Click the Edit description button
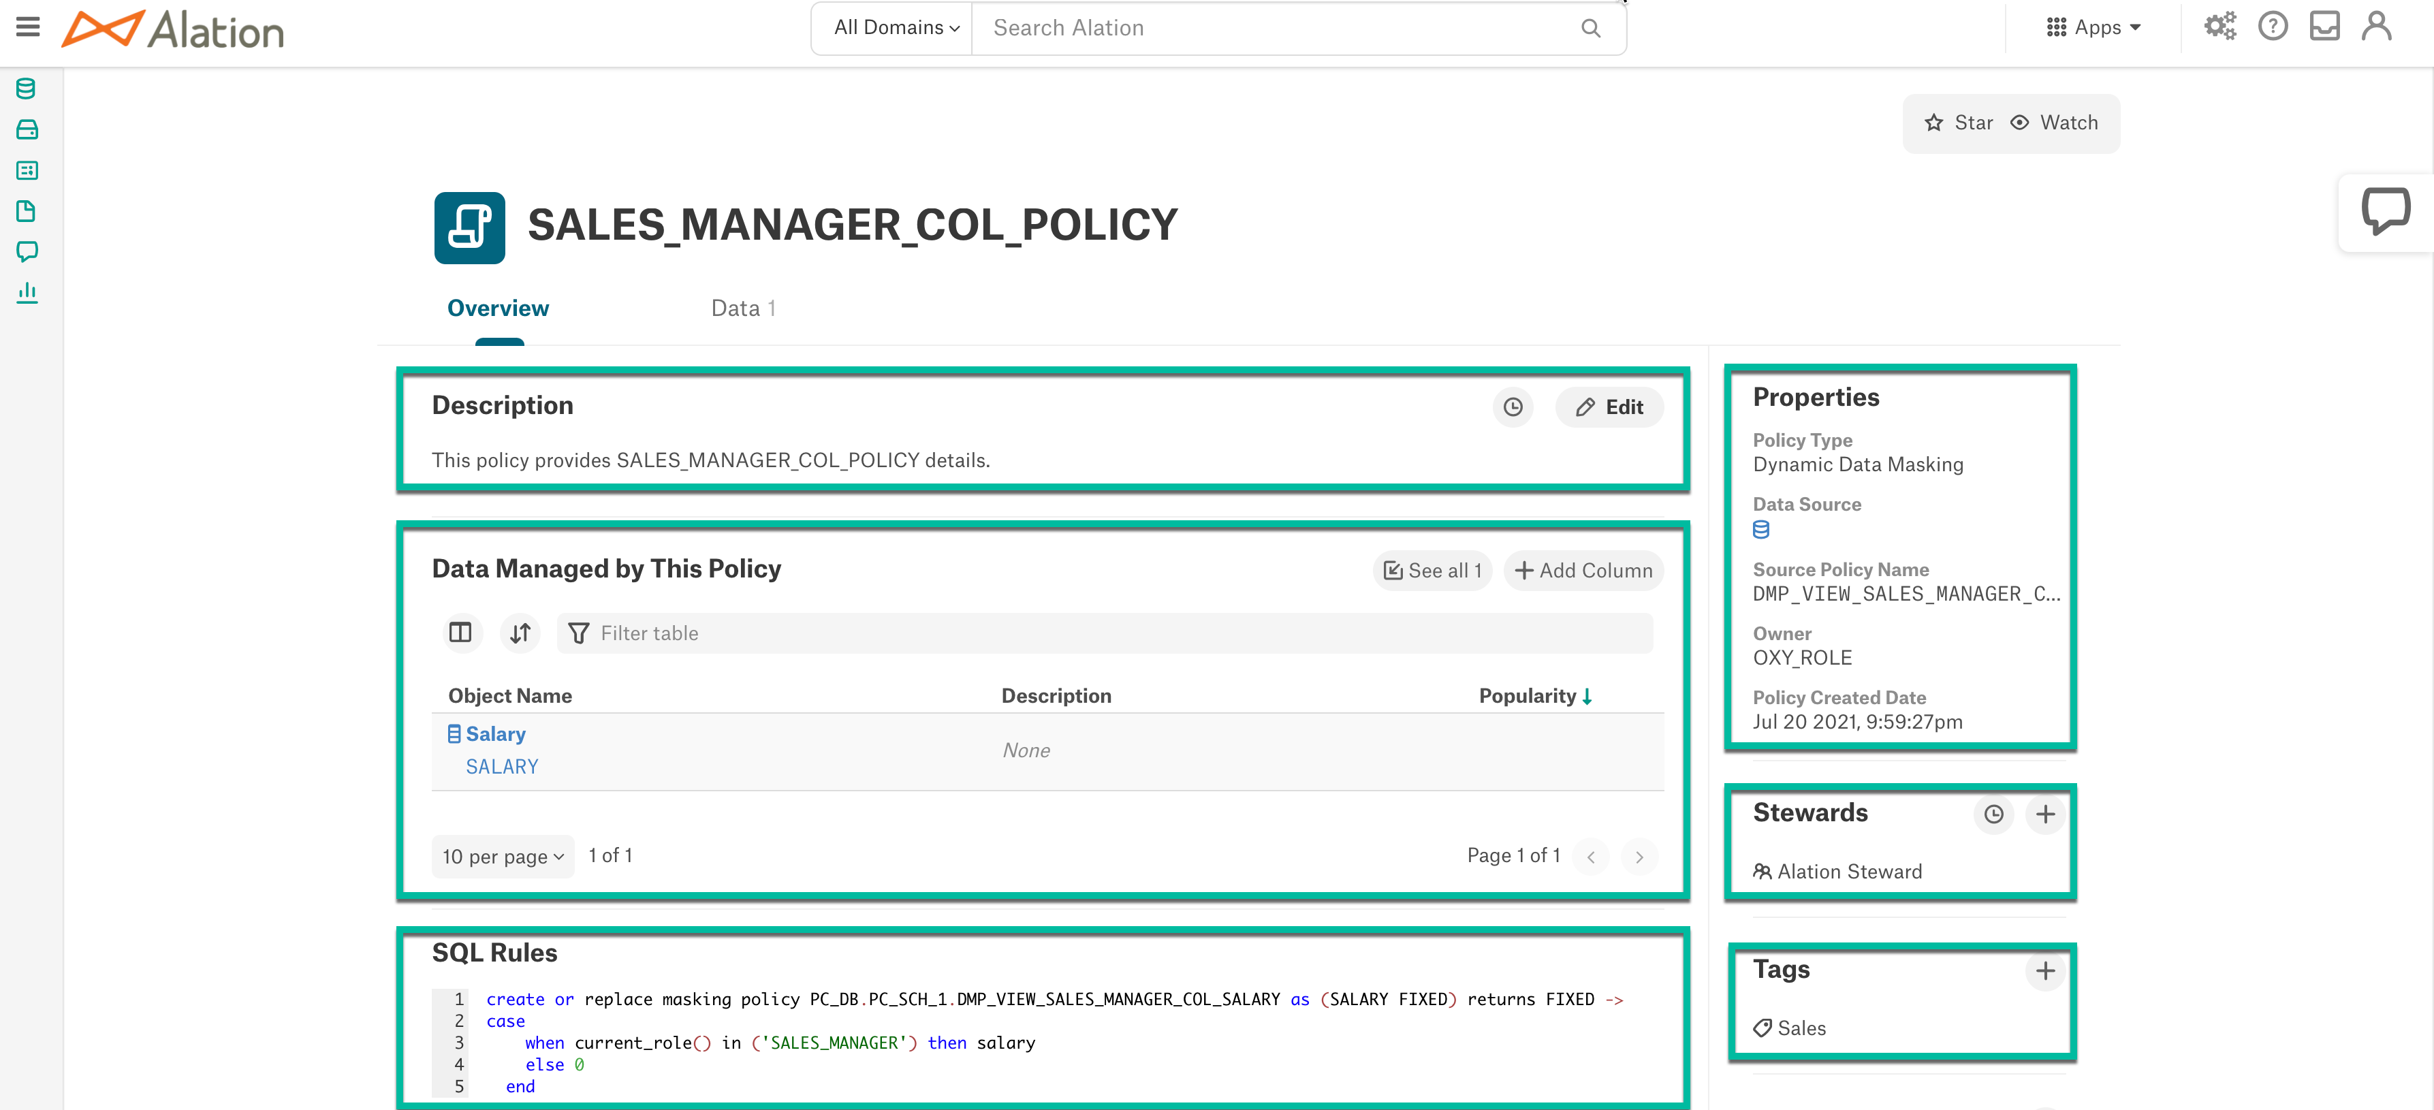 pyautogui.click(x=1609, y=407)
